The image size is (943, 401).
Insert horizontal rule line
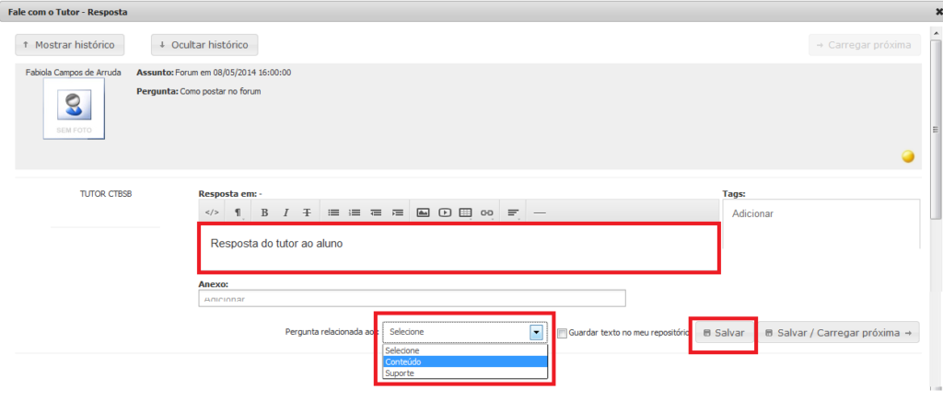pos(540,212)
